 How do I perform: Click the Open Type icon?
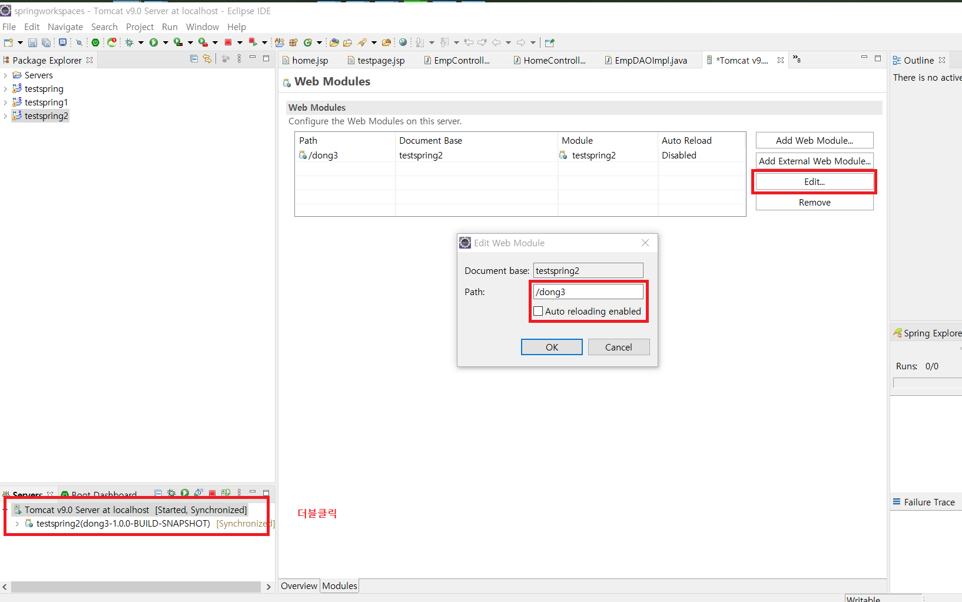334,42
